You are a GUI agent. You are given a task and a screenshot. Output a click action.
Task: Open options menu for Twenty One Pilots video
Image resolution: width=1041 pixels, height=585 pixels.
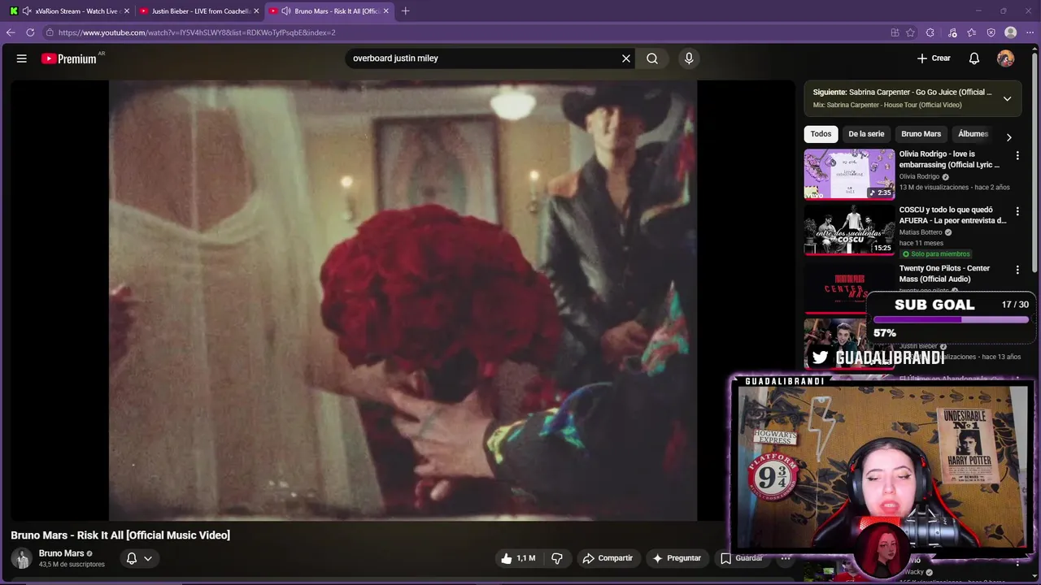pyautogui.click(x=1017, y=270)
